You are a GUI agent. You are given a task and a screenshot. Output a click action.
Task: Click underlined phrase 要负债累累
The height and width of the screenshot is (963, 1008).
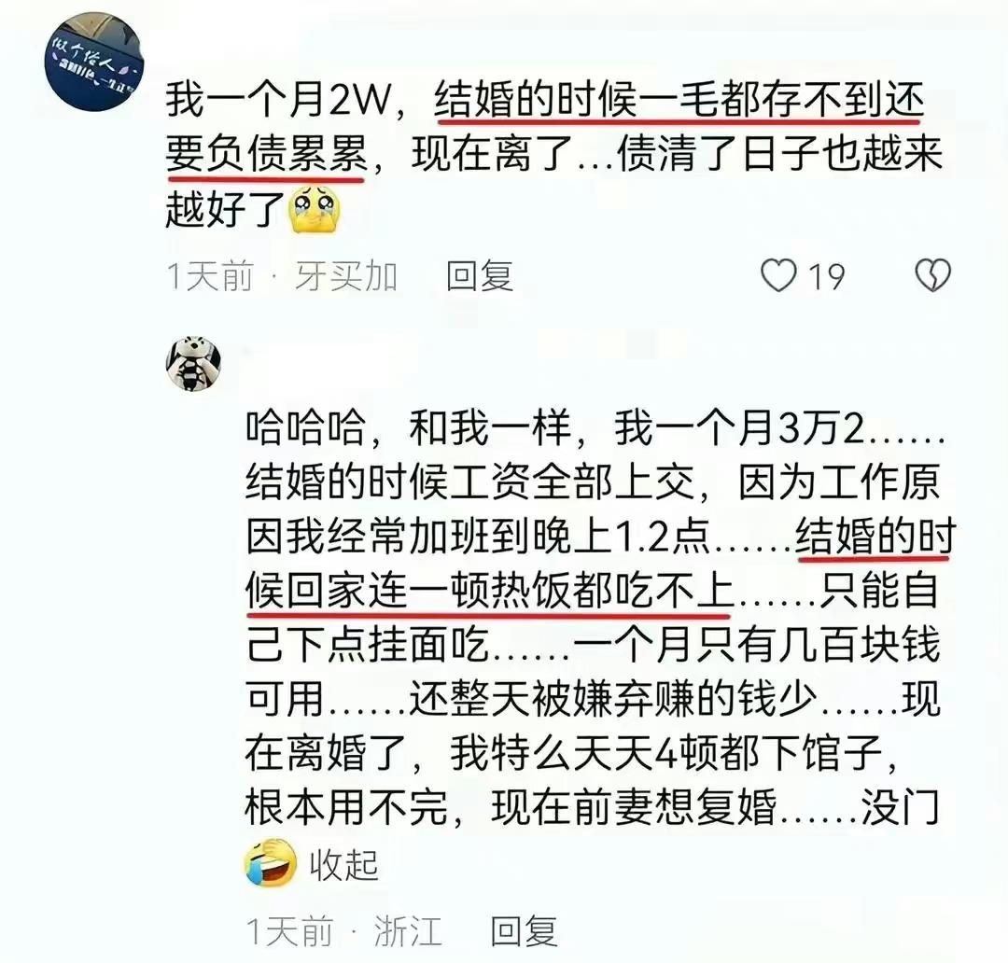(266, 154)
